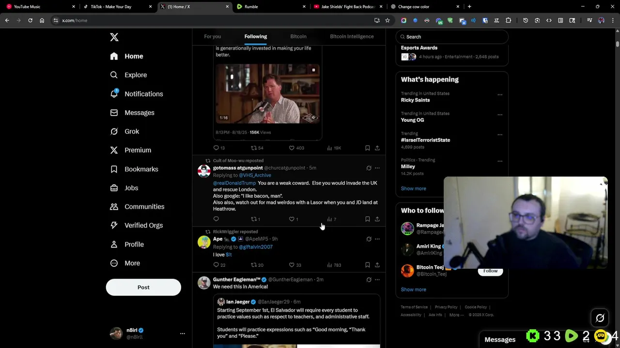
Task: Open Premium in sidebar
Action: click(130, 150)
